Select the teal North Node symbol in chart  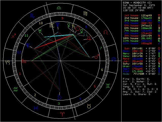[x=86, y=34]
